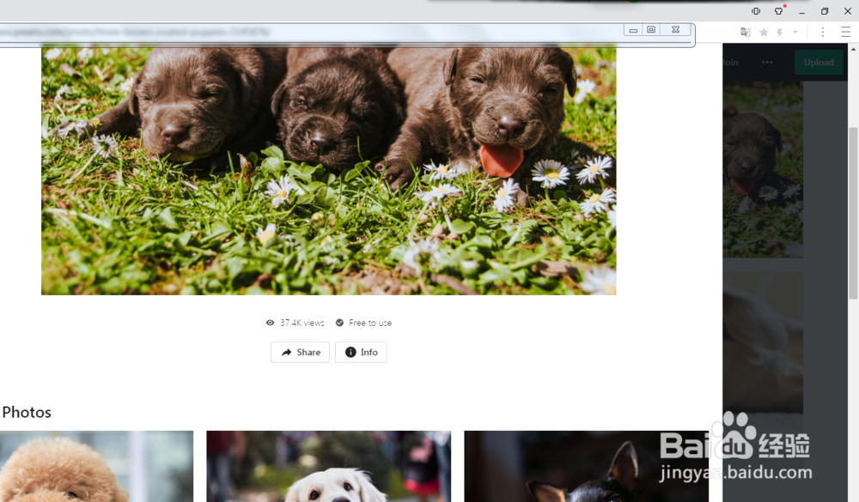
Task: Click the translate page icon
Action: 745,33
